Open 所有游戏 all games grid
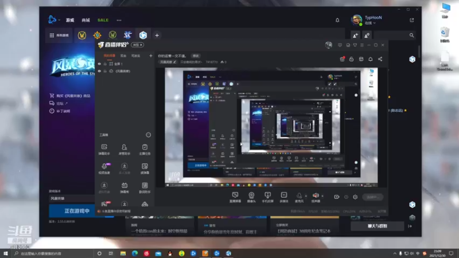 pos(59,36)
